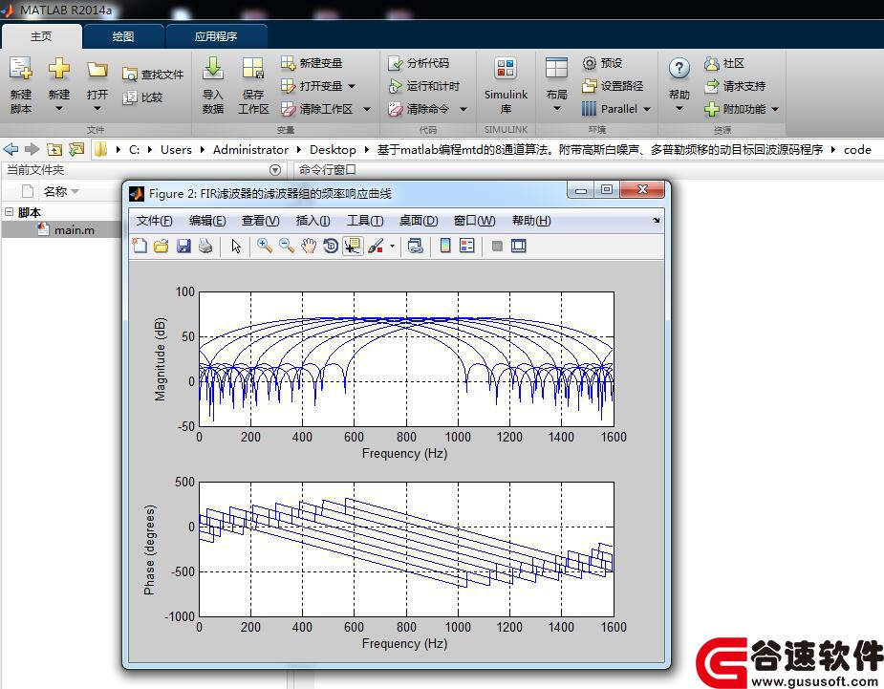Switch to the Home (主页) tab
Image resolution: width=884 pixels, height=689 pixels.
[41, 36]
